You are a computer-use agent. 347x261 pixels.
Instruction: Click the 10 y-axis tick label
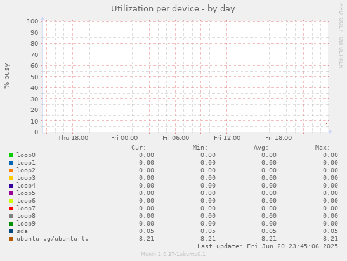34,121
